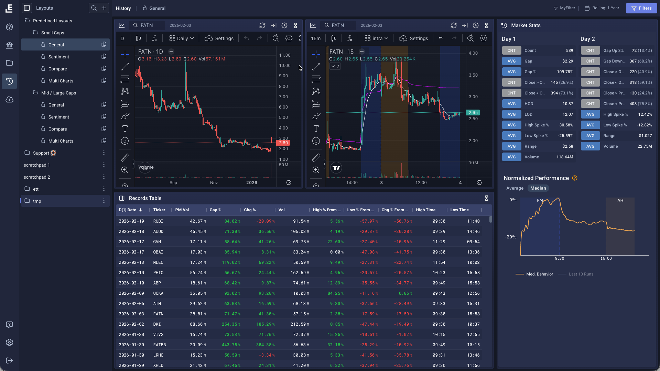This screenshot has height=371, width=660.
Task: Open the Multi Charts layout under Small Caps
Action: coord(61,81)
